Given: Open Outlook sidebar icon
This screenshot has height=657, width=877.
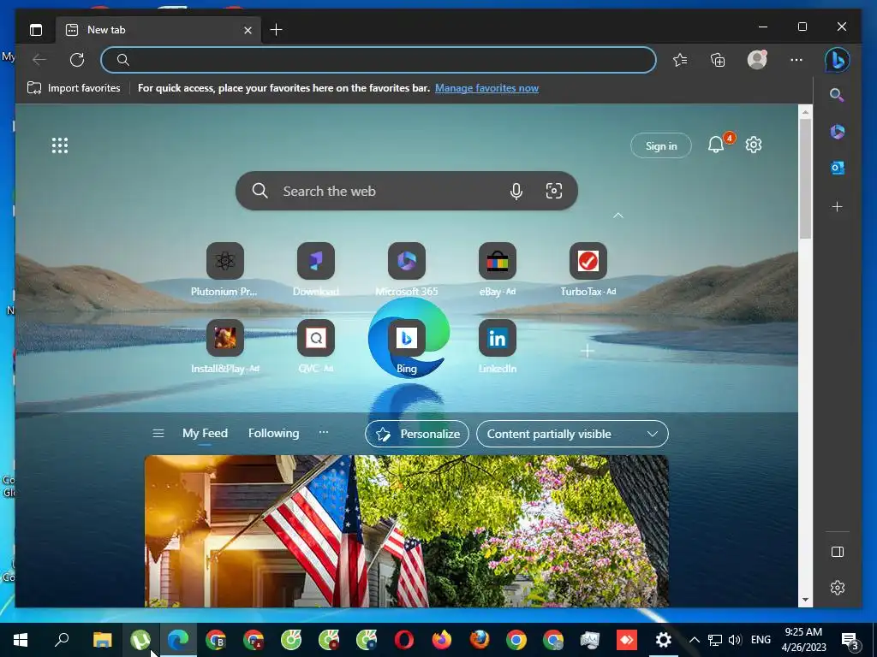Looking at the screenshot, I should click(837, 168).
